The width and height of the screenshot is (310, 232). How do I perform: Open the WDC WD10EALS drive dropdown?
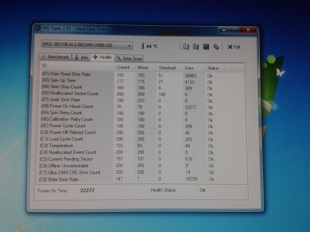87,45
